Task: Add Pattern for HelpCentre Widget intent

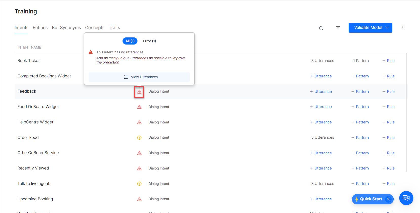Action: pos(360,122)
